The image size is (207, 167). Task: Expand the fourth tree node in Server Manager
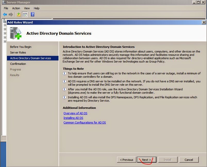tap(5, 37)
